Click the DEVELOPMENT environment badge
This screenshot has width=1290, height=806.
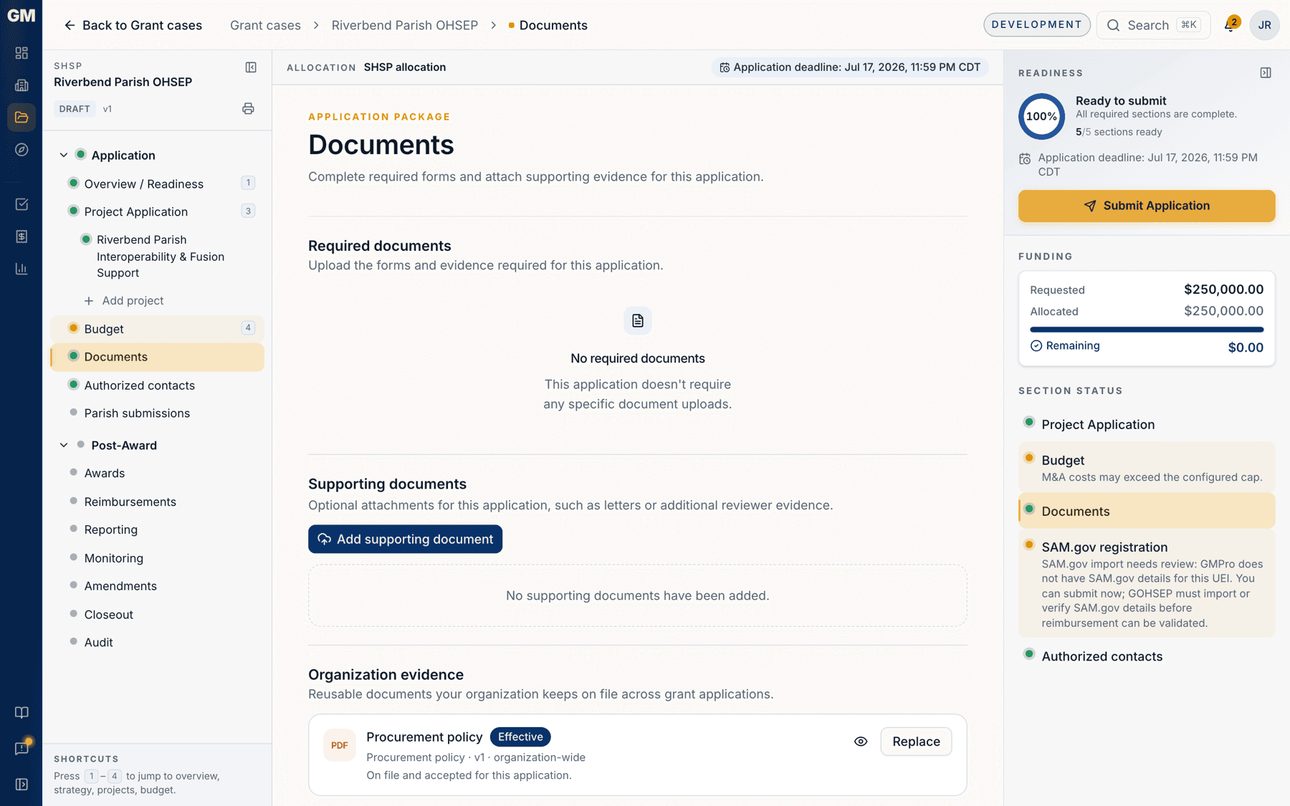(x=1036, y=24)
